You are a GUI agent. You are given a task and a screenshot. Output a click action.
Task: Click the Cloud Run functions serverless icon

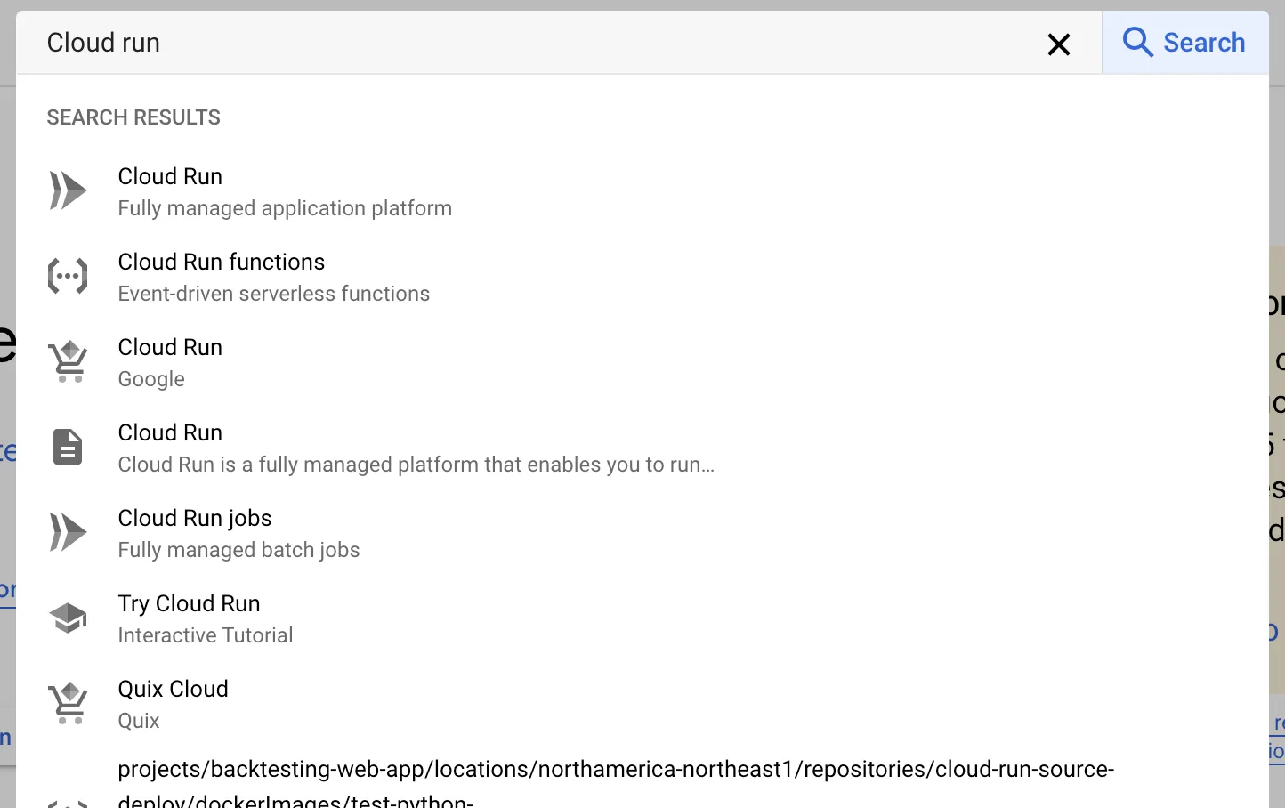pos(68,275)
